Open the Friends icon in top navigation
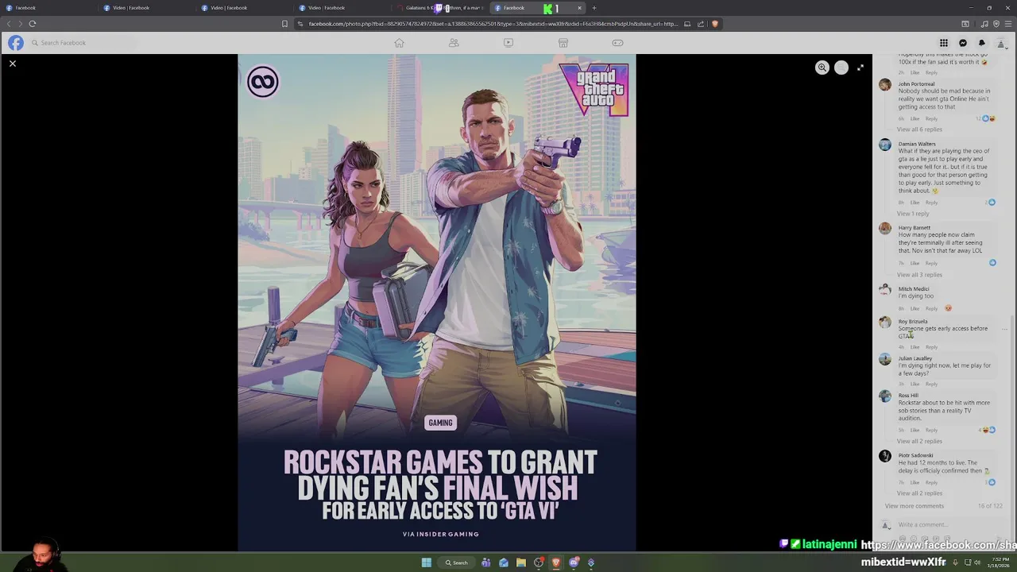The height and width of the screenshot is (572, 1017). click(454, 43)
